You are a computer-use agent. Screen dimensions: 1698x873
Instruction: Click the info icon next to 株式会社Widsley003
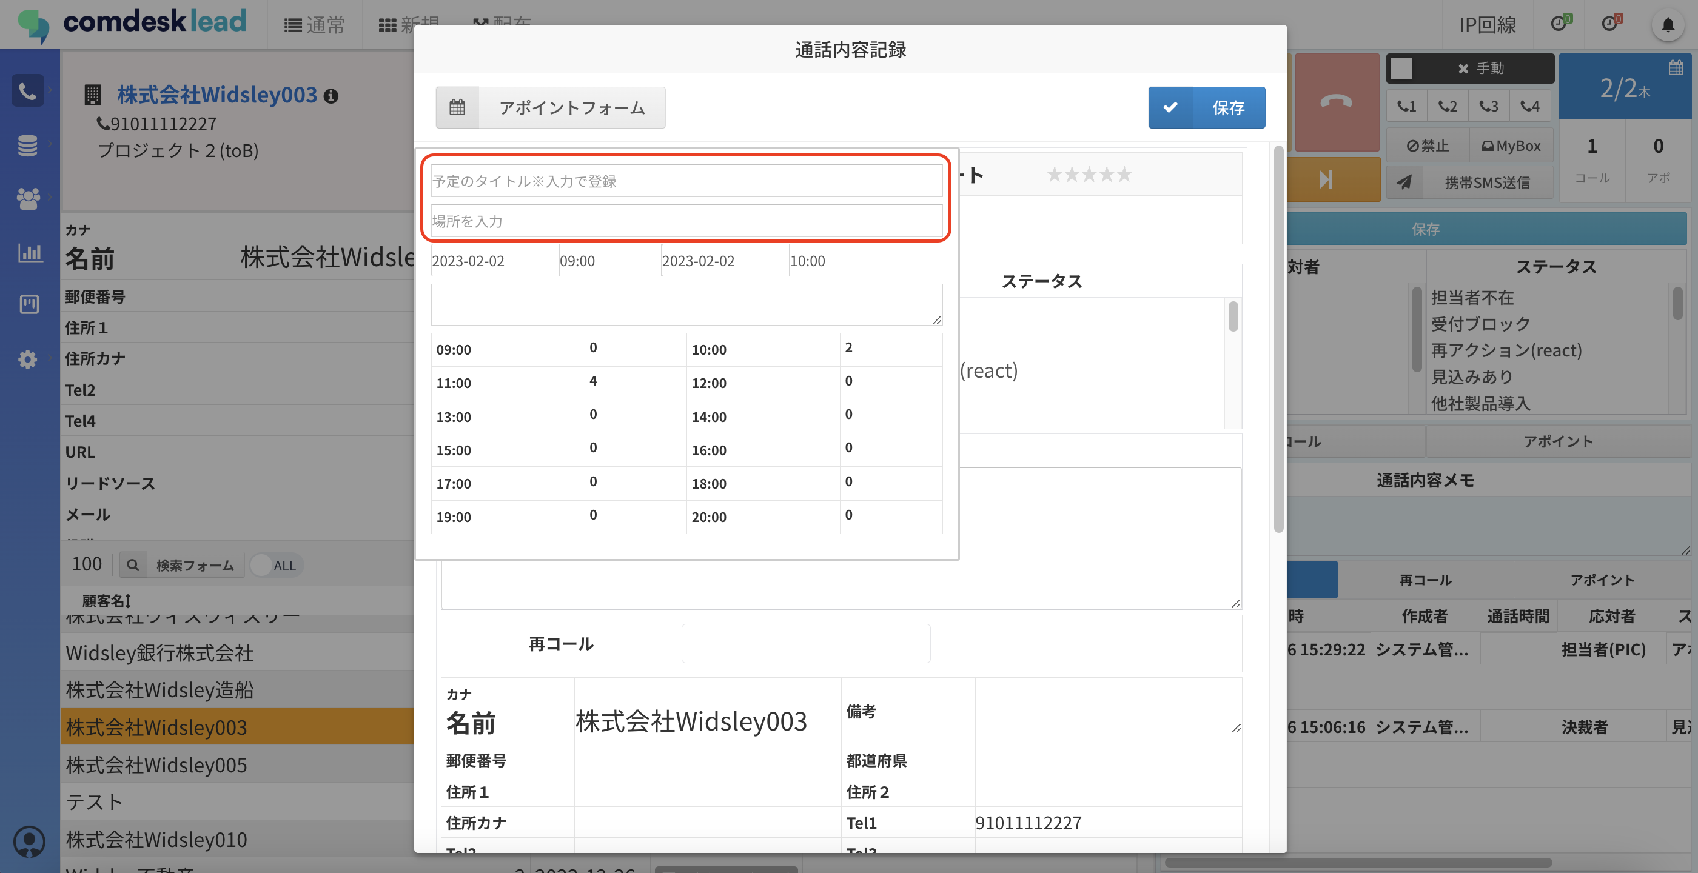coord(331,96)
